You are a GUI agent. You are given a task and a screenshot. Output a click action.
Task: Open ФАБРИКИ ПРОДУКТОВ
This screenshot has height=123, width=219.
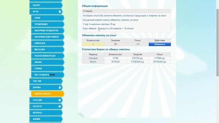pyautogui.click(x=48, y=30)
